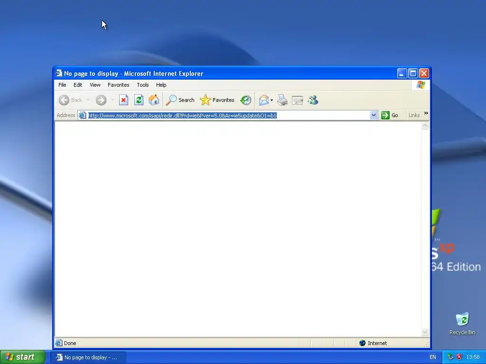Click the Address bar URL field
This screenshot has width=486, height=364.
click(x=229, y=116)
